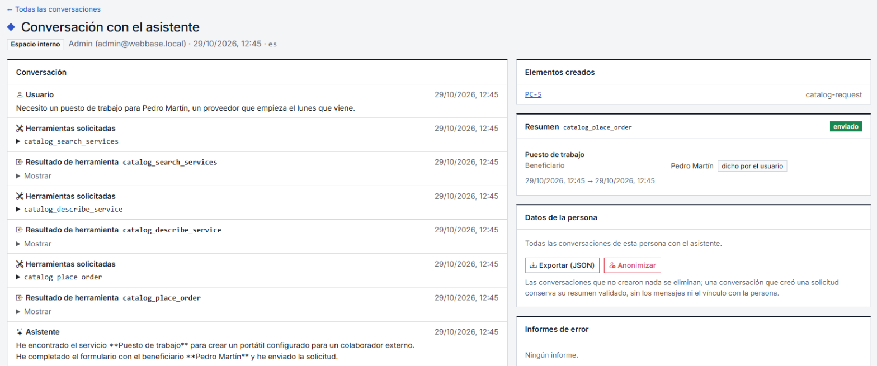877x366 pixels.
Task: Click the Beneficiario field label
Action: pyautogui.click(x=545, y=166)
